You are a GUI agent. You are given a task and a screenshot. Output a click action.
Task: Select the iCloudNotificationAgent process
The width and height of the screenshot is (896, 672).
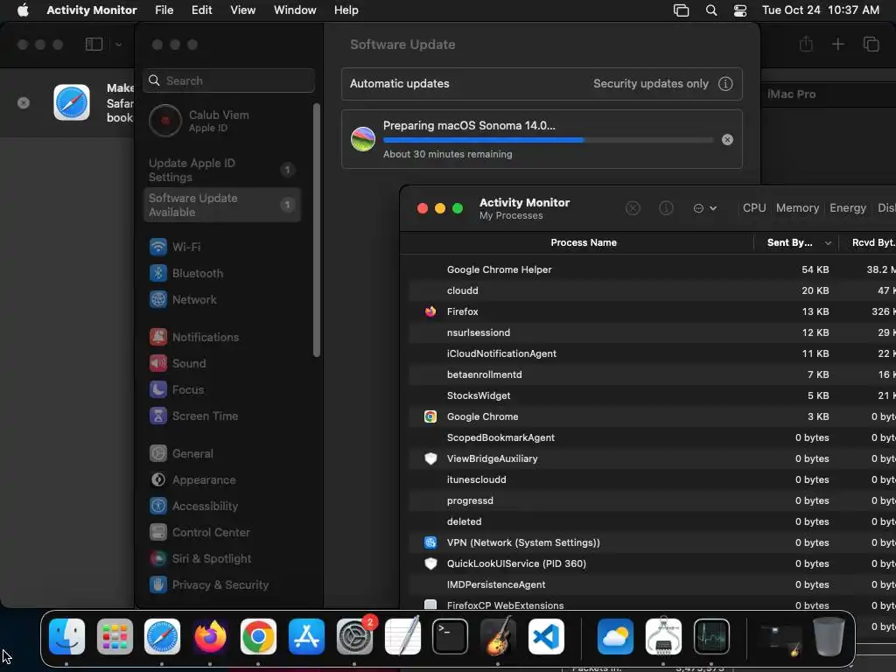[652, 353]
